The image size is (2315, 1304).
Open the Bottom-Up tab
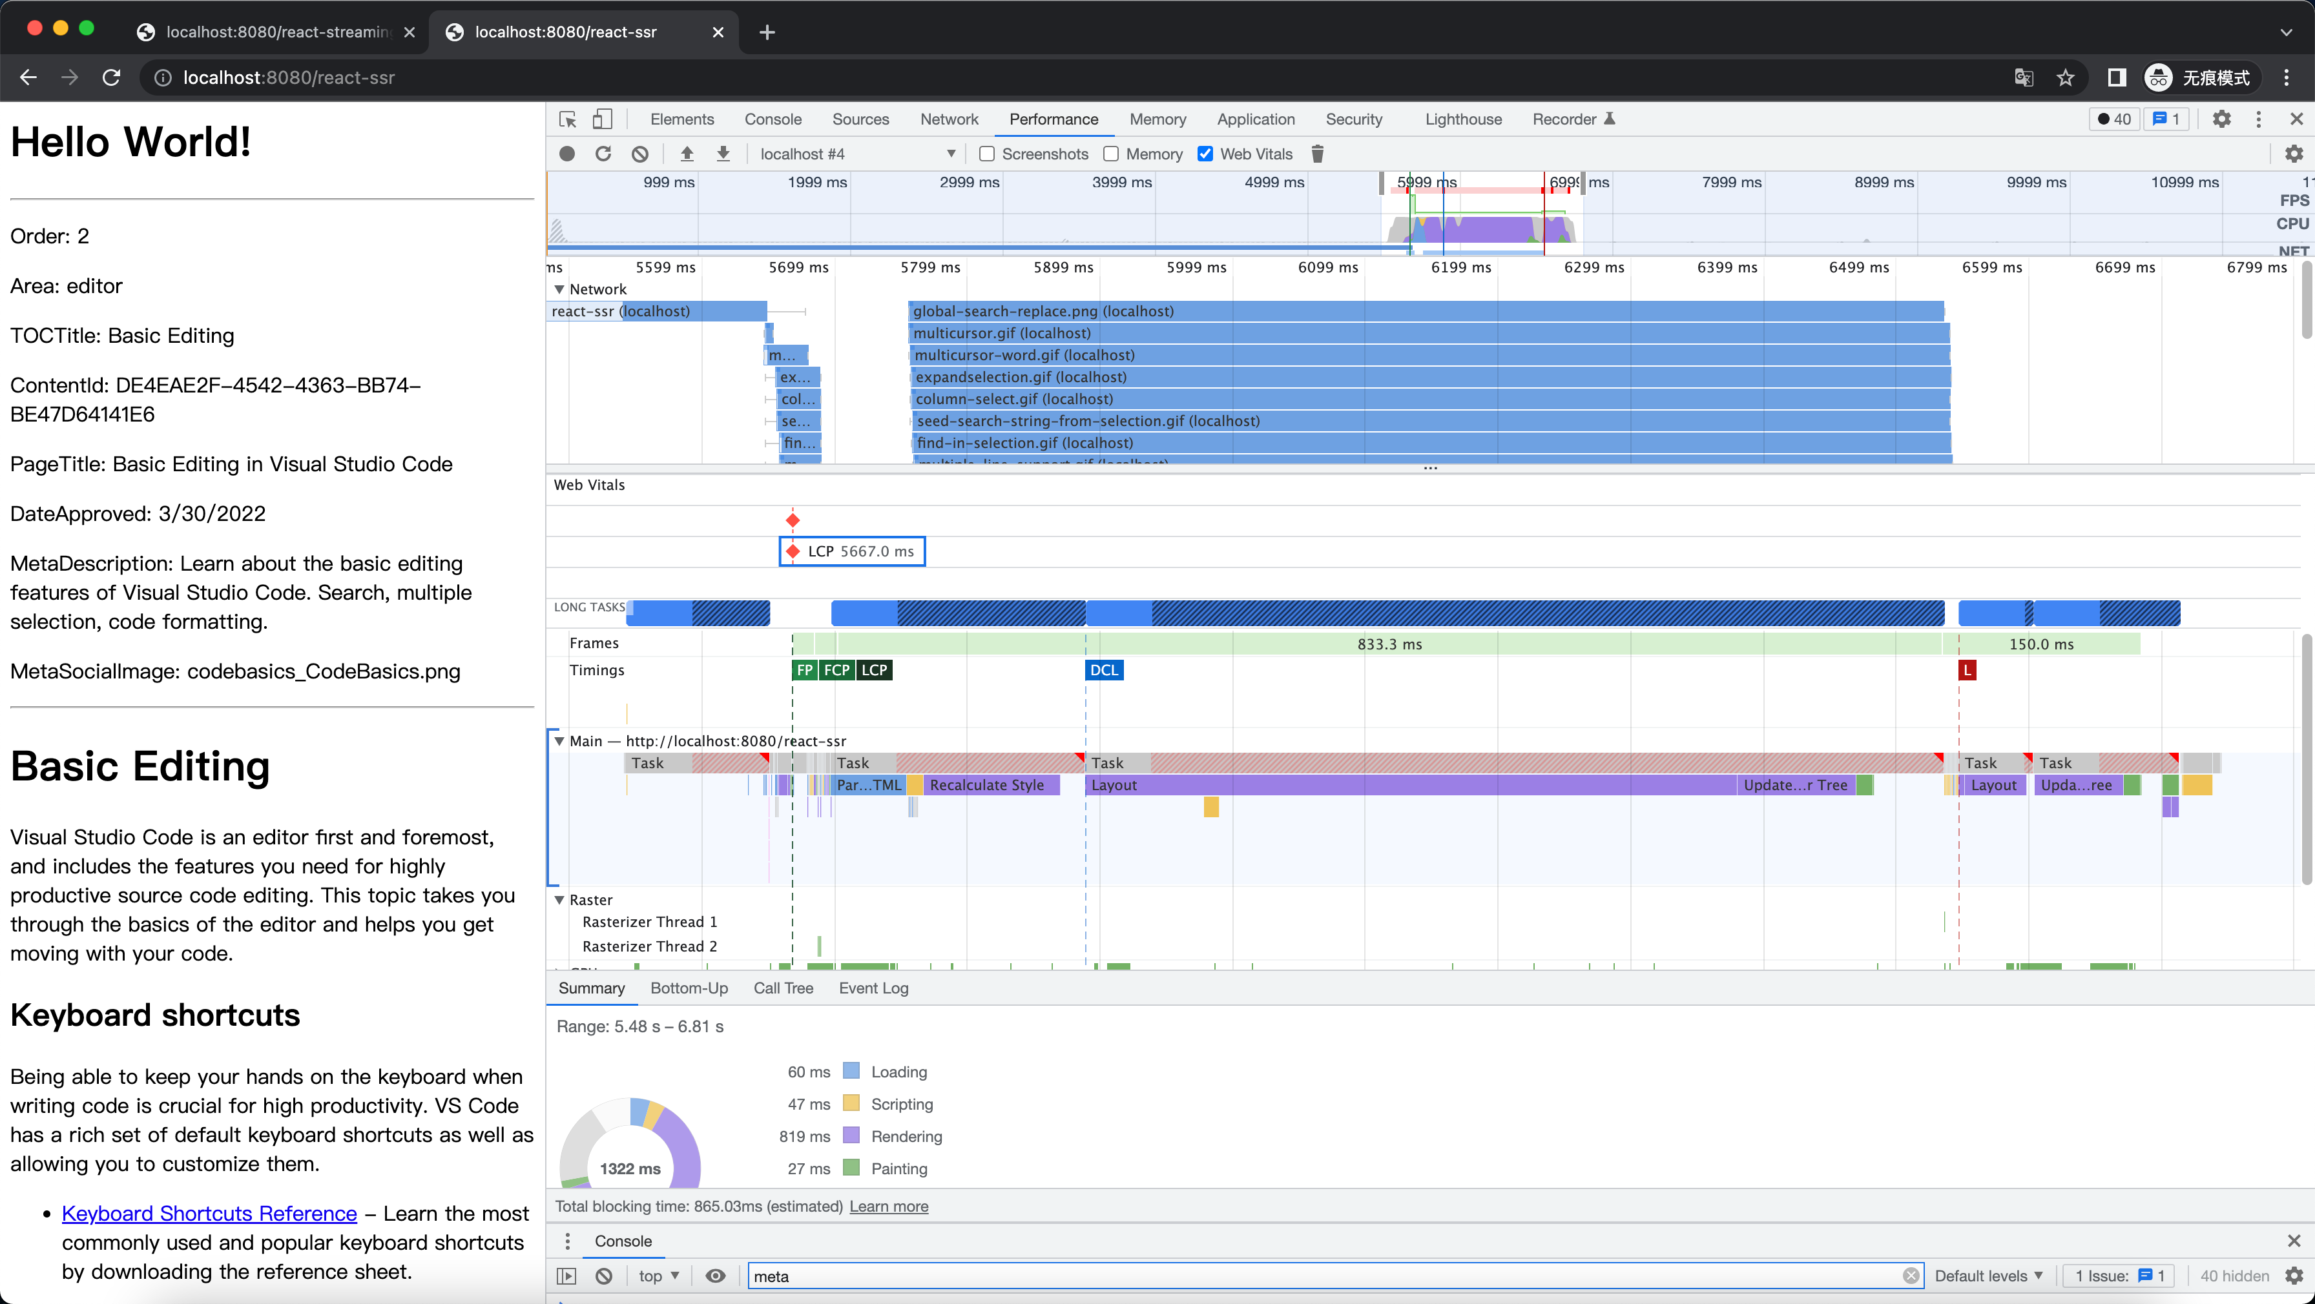point(689,988)
